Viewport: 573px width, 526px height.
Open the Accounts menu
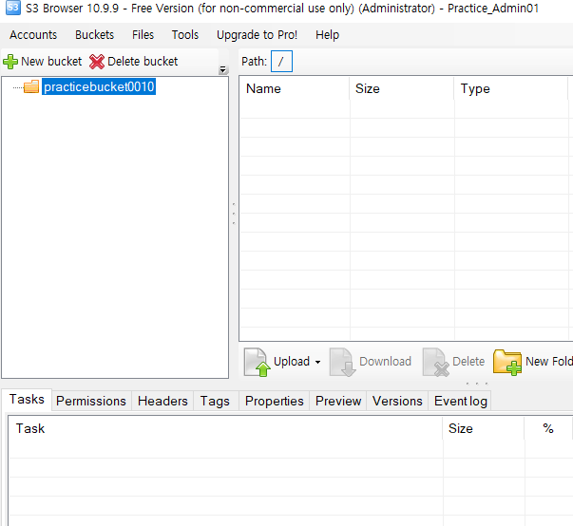tap(33, 35)
